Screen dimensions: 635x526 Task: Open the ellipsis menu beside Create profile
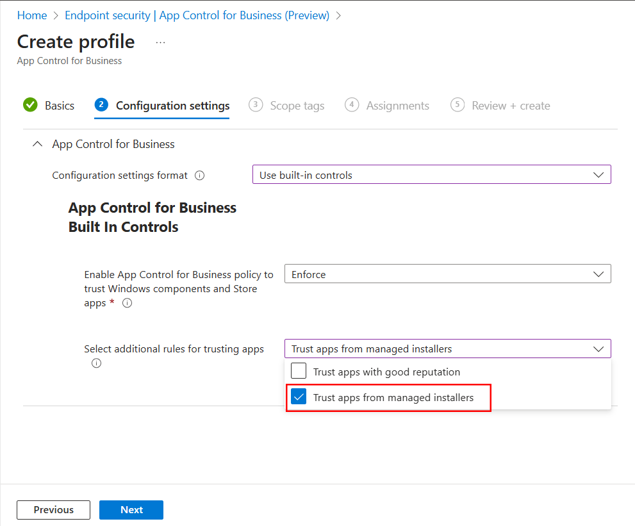coord(160,42)
